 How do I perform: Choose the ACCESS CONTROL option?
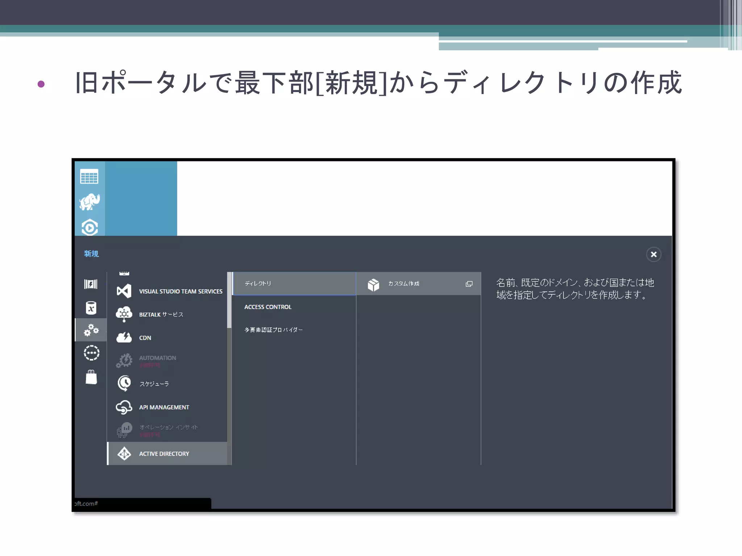(x=294, y=307)
